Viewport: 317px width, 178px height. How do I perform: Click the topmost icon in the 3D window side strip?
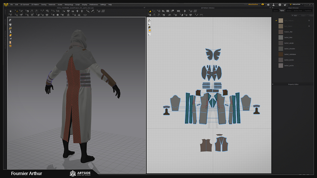click(x=10, y=20)
